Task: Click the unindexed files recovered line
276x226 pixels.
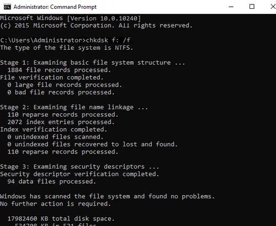Action: pos(92,144)
